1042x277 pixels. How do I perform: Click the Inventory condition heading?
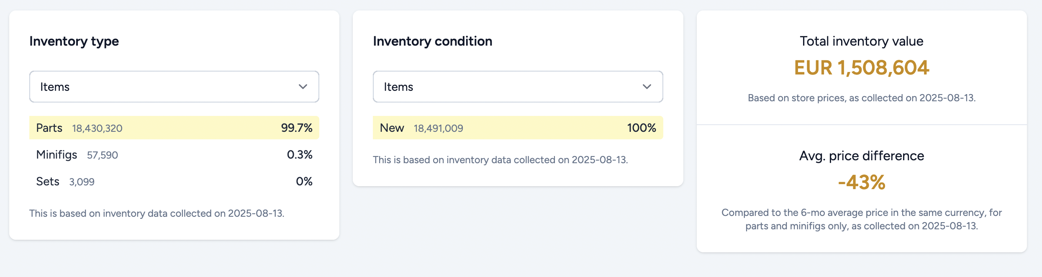point(432,41)
